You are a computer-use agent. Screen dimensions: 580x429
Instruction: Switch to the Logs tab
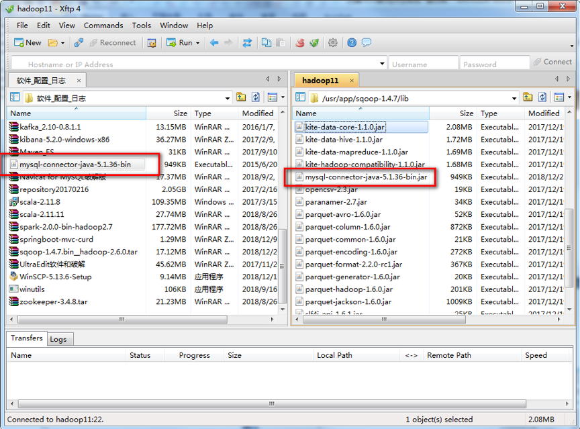click(58, 339)
